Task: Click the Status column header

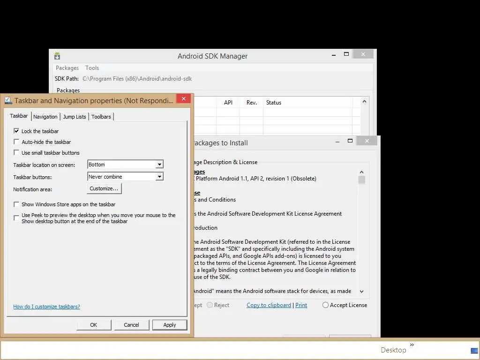Action: click(x=307, y=103)
